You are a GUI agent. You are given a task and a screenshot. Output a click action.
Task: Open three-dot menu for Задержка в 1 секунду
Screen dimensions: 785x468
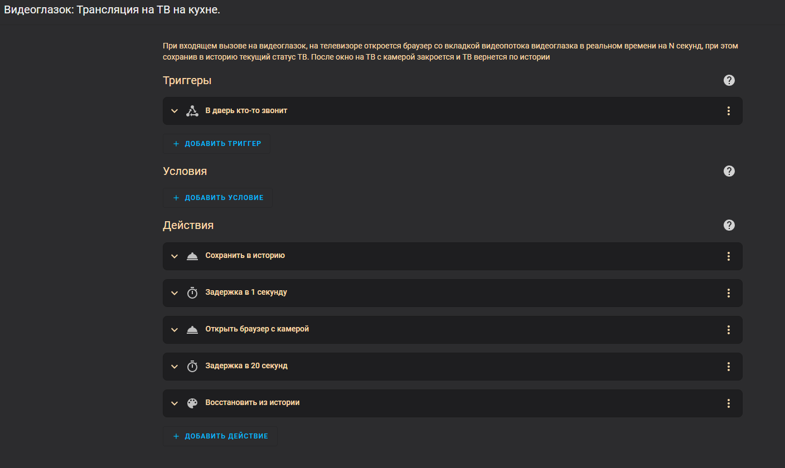pyautogui.click(x=728, y=293)
